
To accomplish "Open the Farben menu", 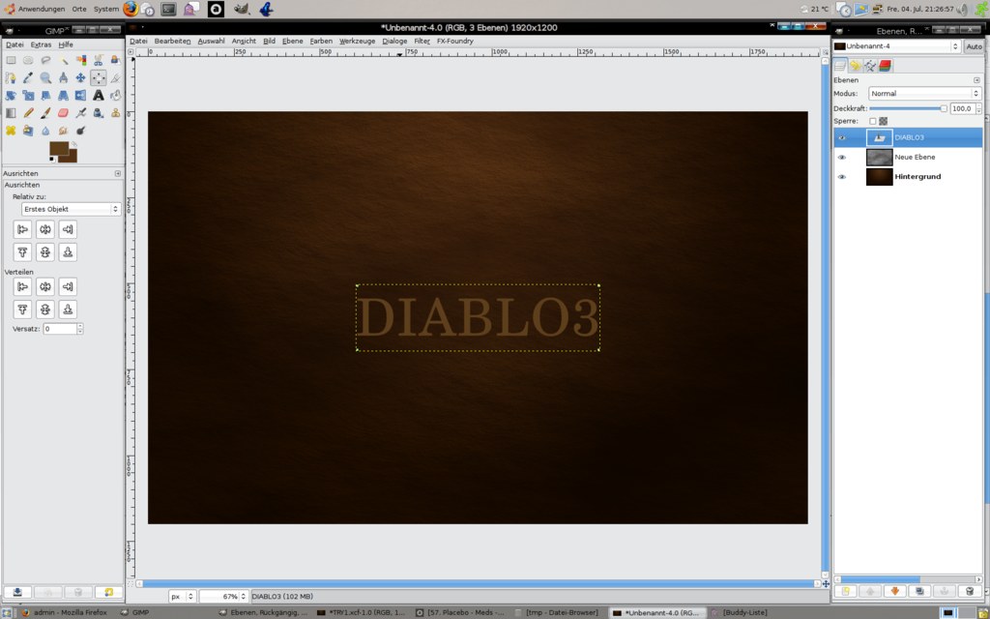I will click(321, 41).
